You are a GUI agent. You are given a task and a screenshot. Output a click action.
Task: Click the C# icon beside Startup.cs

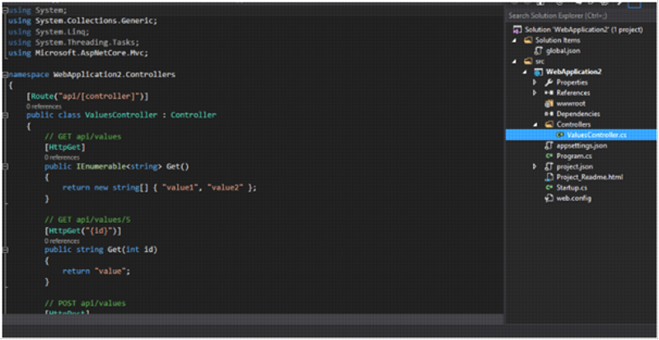pyautogui.click(x=549, y=188)
